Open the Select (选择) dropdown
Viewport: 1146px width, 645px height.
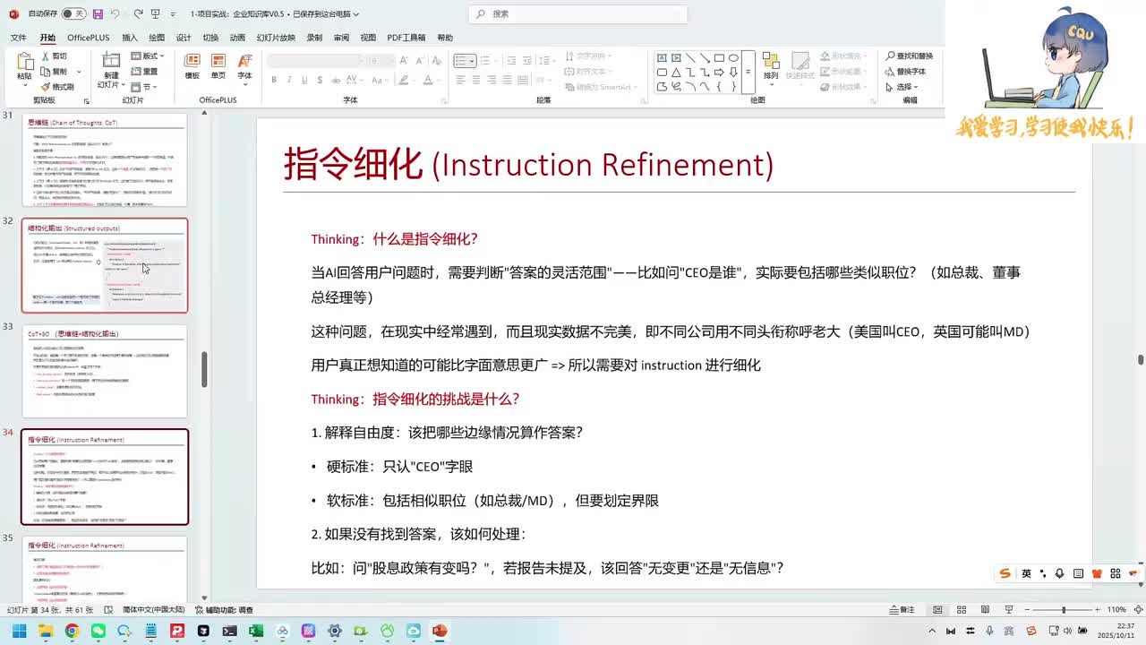pyautogui.click(x=902, y=87)
